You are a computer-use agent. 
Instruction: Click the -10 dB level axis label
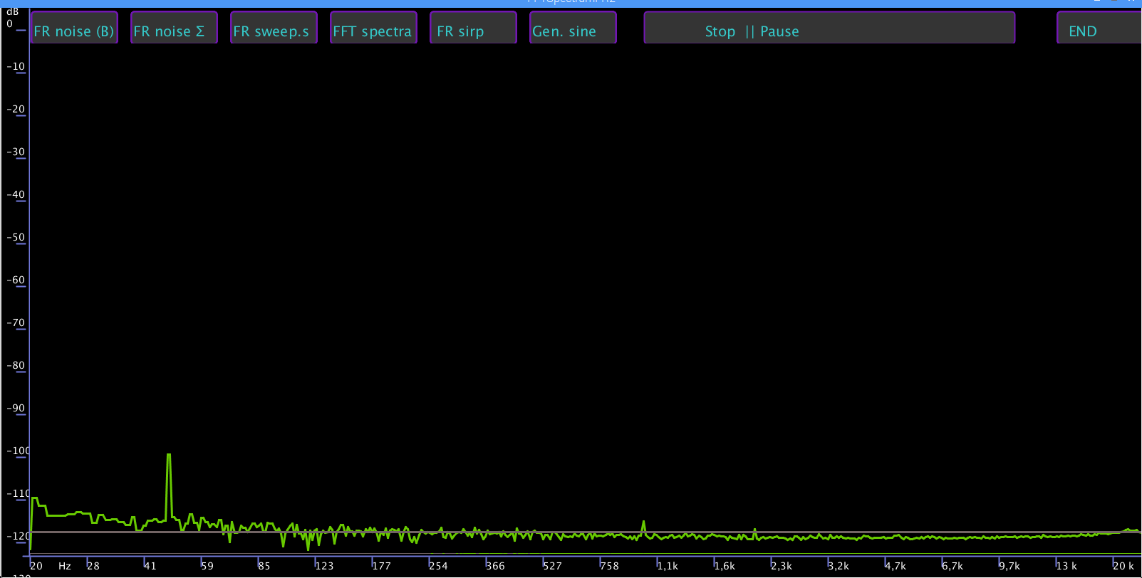coord(16,66)
